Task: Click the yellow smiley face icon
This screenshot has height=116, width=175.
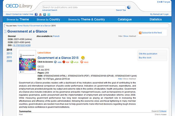Action: (83, 58)
